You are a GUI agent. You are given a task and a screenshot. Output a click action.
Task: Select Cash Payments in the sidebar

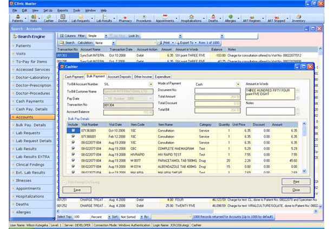[32, 101]
